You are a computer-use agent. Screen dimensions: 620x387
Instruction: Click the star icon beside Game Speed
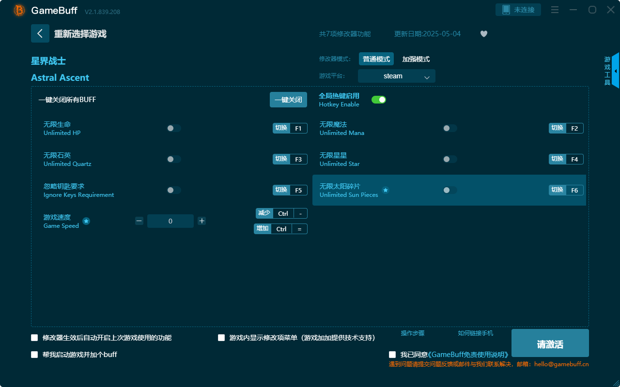86,221
